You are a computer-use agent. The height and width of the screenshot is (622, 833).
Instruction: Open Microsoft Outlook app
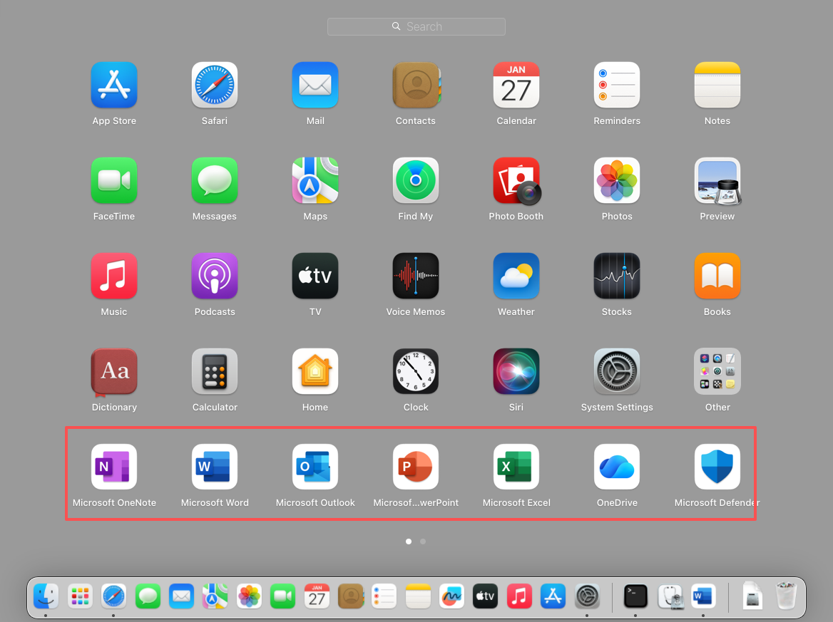tap(315, 467)
